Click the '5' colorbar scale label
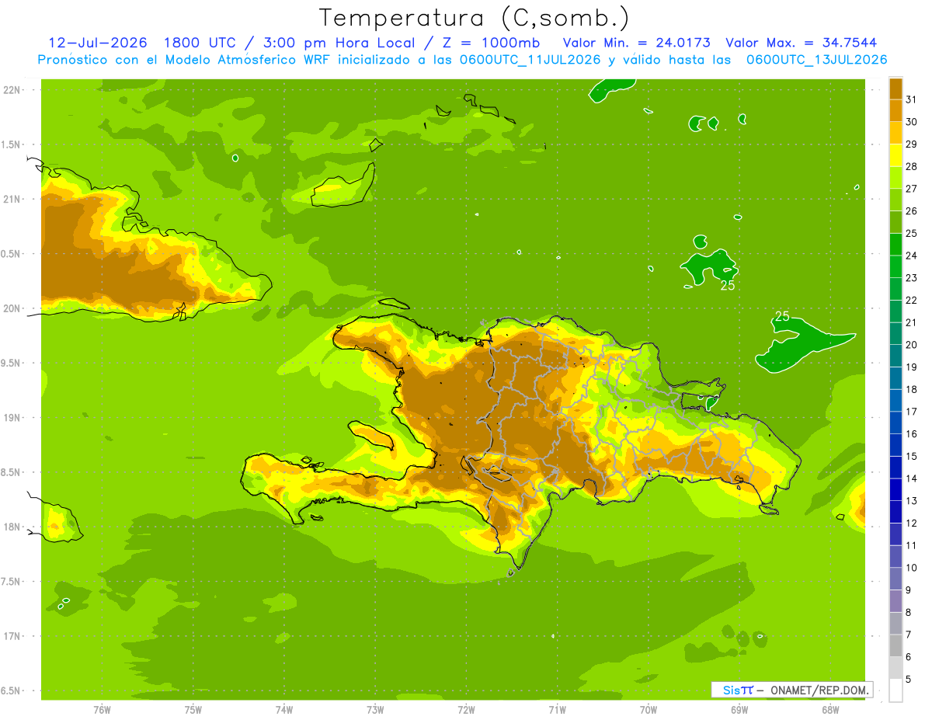The image size is (932, 720). [908, 680]
